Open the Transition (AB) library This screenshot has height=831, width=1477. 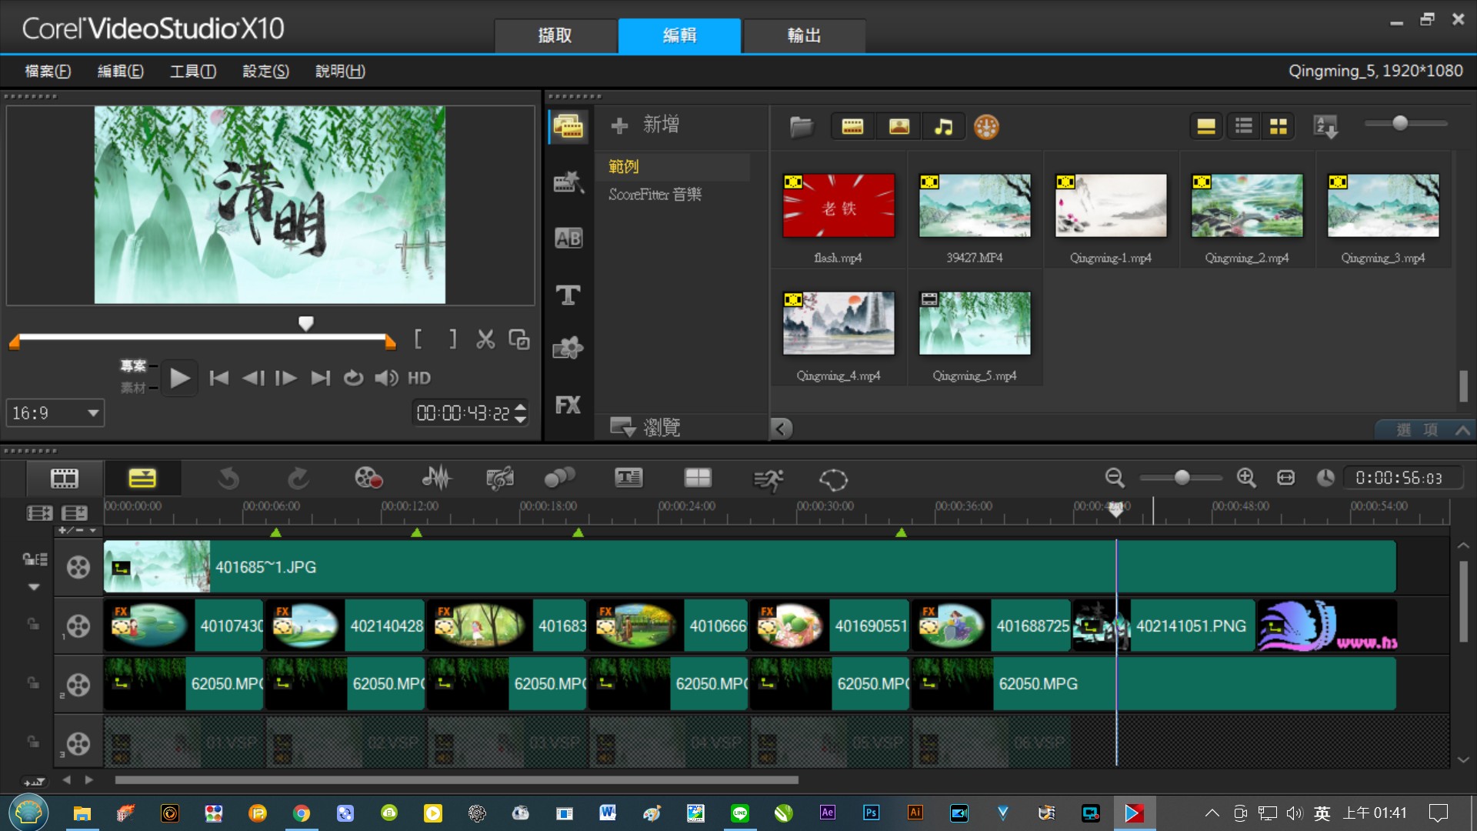tap(568, 239)
